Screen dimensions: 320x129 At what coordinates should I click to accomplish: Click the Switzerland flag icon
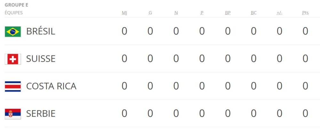pyautogui.click(x=13, y=59)
